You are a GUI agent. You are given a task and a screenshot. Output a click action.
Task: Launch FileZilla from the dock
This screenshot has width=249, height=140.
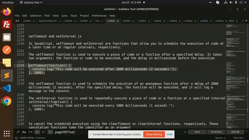pyautogui.click(x=7, y=24)
